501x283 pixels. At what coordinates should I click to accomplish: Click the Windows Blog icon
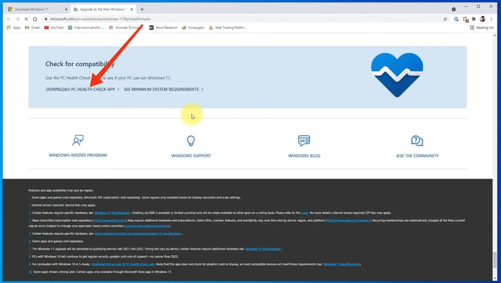pos(304,141)
